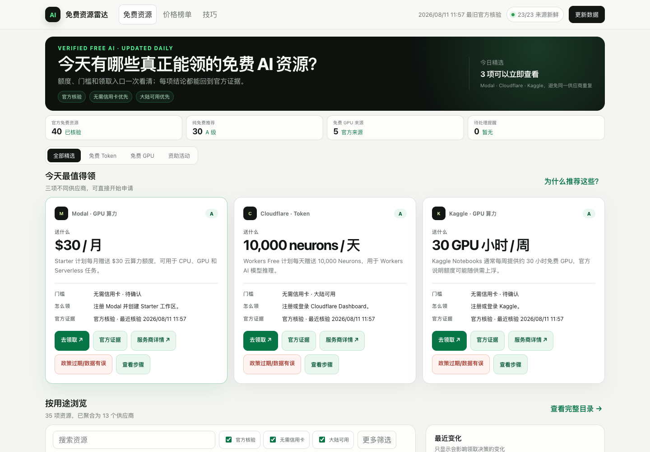Click the 按用途浏览 section heading
650x452 pixels.
pos(66,403)
